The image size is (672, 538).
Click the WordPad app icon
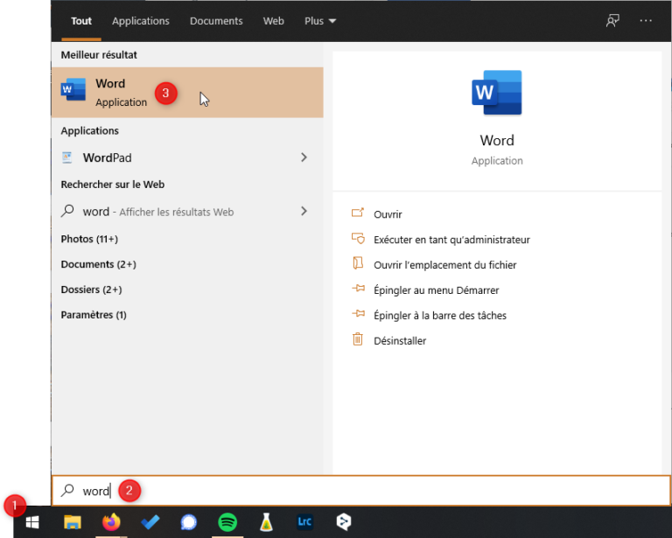(x=66, y=157)
